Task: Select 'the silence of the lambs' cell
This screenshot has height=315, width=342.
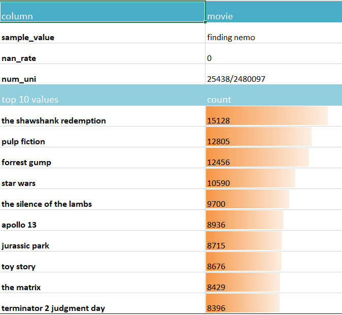Action: tap(102, 199)
